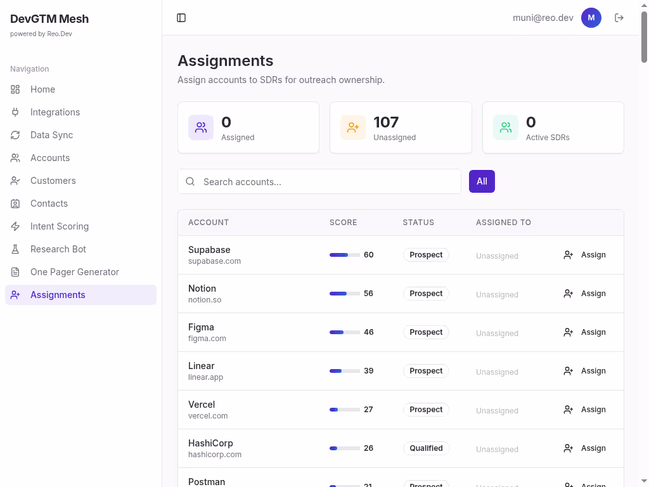Click Figma's score progress bar

coord(345,332)
